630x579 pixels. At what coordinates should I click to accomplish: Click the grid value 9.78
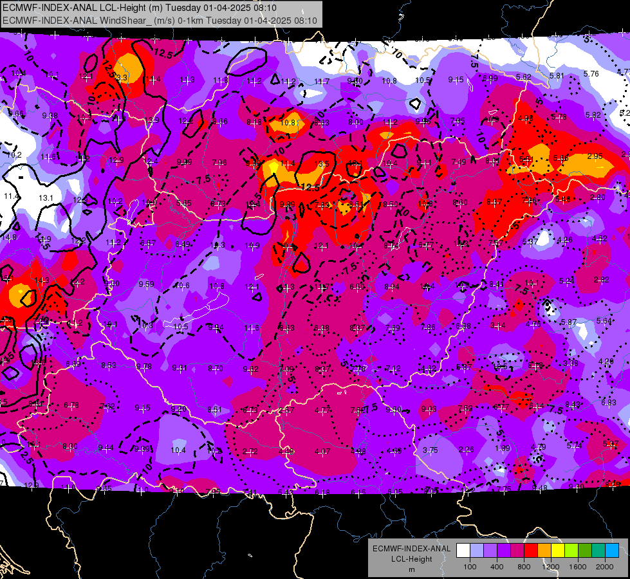coord(144,366)
